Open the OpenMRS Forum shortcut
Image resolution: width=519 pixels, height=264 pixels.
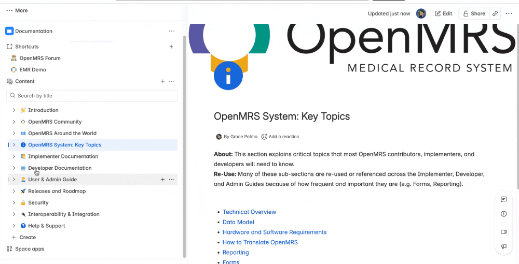pyautogui.click(x=36, y=58)
